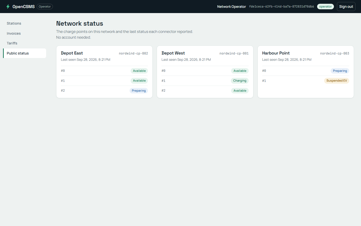The height and width of the screenshot is (226, 361).
Task: Select the operator UUID in header
Action: [282, 7]
